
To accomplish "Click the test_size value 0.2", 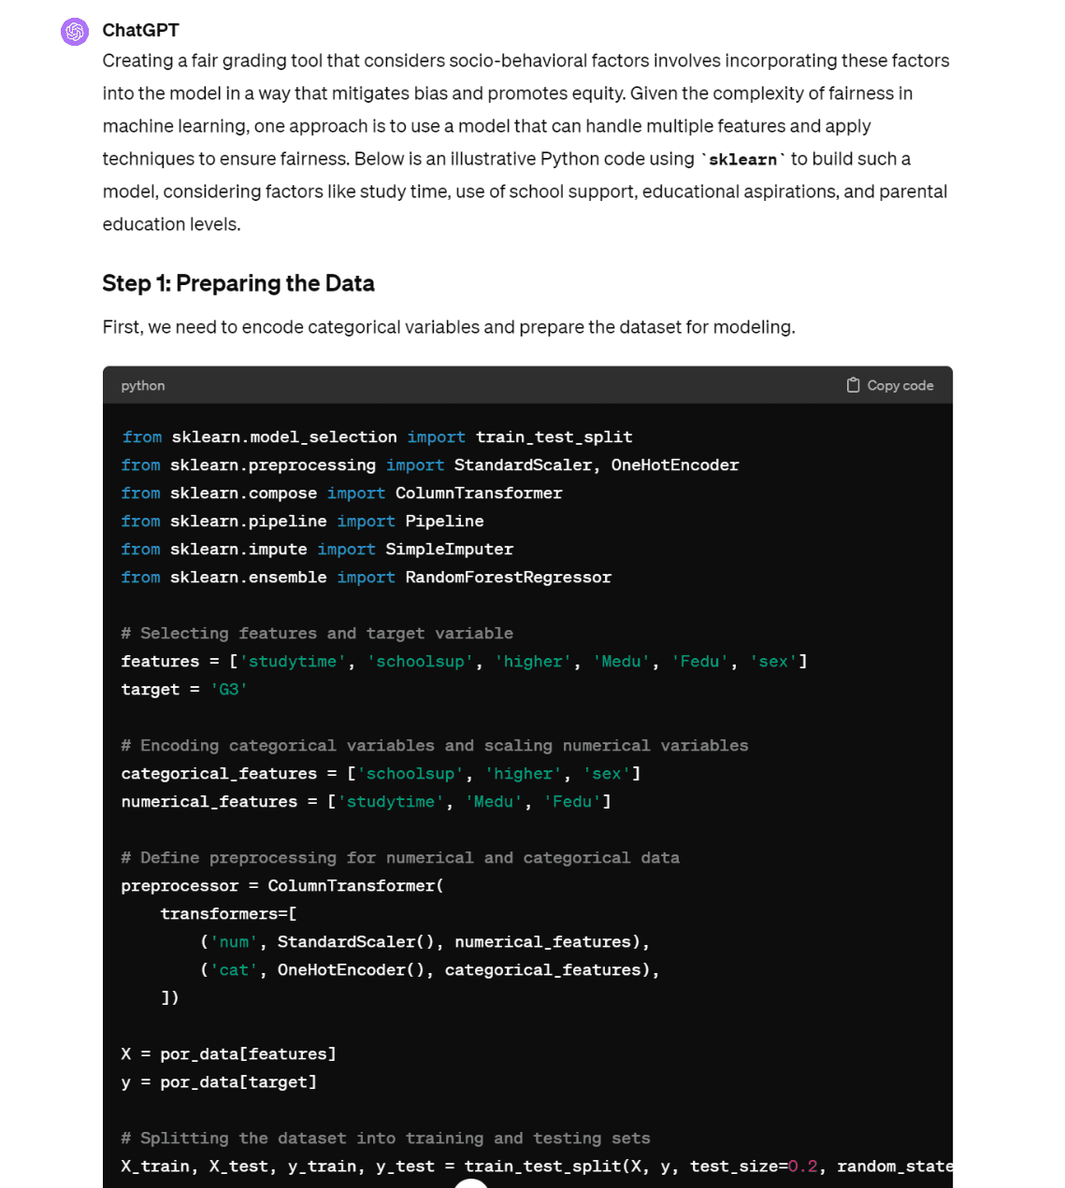I will click(x=802, y=1166).
